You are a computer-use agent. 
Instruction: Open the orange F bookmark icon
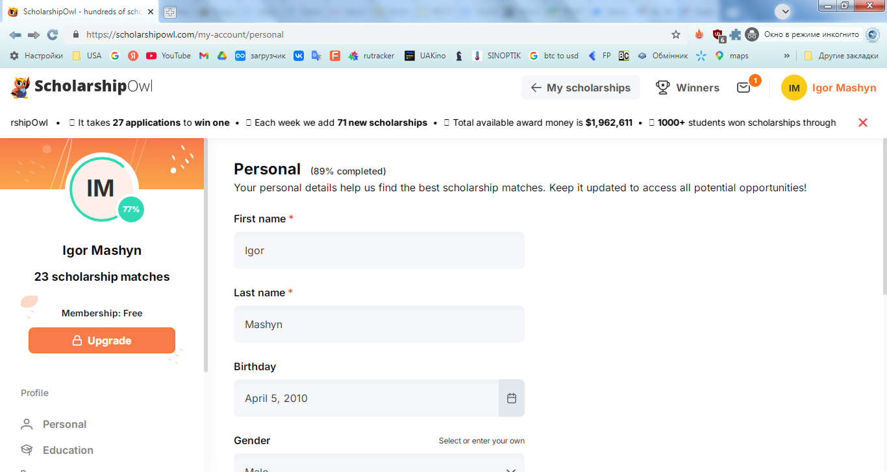tap(335, 56)
